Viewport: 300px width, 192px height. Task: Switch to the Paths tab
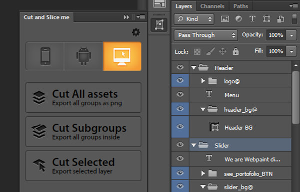(x=240, y=6)
